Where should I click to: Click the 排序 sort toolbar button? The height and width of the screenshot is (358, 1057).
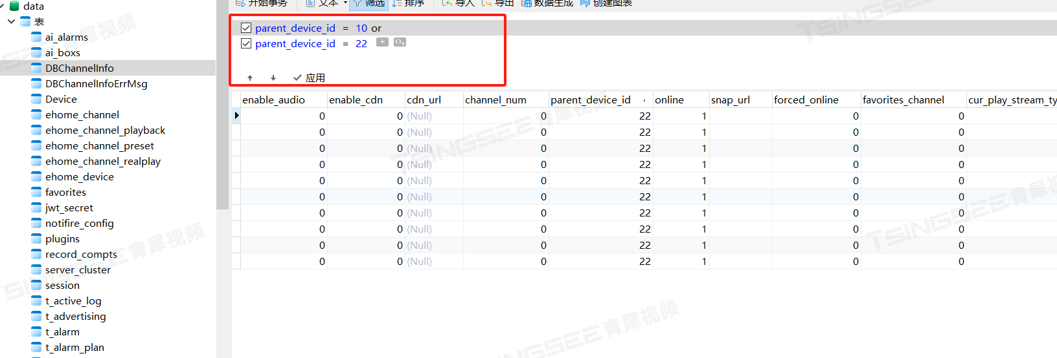click(408, 3)
